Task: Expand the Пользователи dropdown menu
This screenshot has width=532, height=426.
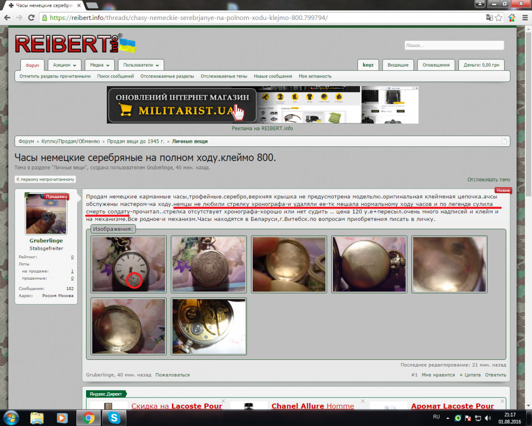Action: 141,65
